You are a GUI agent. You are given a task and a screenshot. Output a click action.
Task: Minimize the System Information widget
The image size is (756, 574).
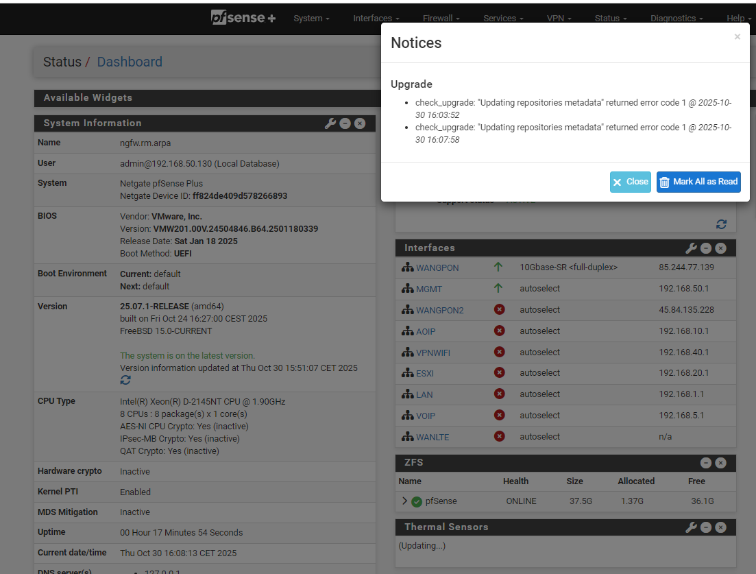(x=345, y=123)
